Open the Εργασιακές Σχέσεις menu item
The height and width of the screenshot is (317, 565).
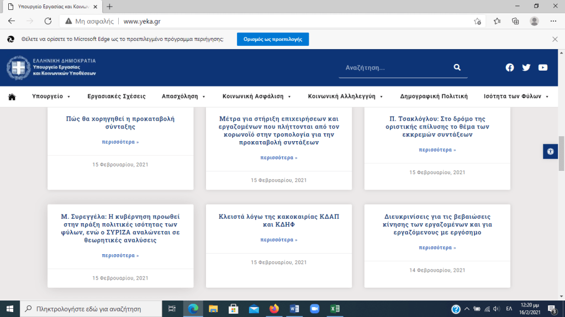click(117, 96)
